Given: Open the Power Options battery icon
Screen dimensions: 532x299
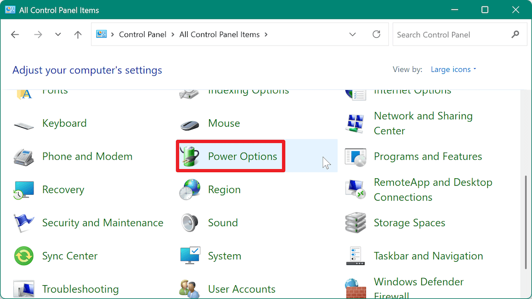Looking at the screenshot, I should pyautogui.click(x=190, y=156).
